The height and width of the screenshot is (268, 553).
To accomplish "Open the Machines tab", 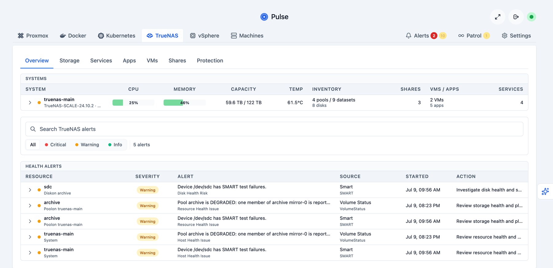I will click(x=247, y=36).
